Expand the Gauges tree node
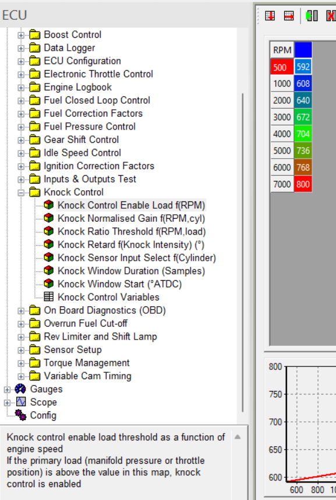Screen dimensions: 336x500 7,389
